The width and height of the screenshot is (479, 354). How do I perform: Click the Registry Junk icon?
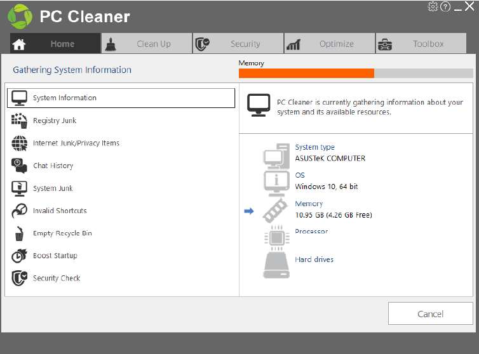pyautogui.click(x=19, y=121)
